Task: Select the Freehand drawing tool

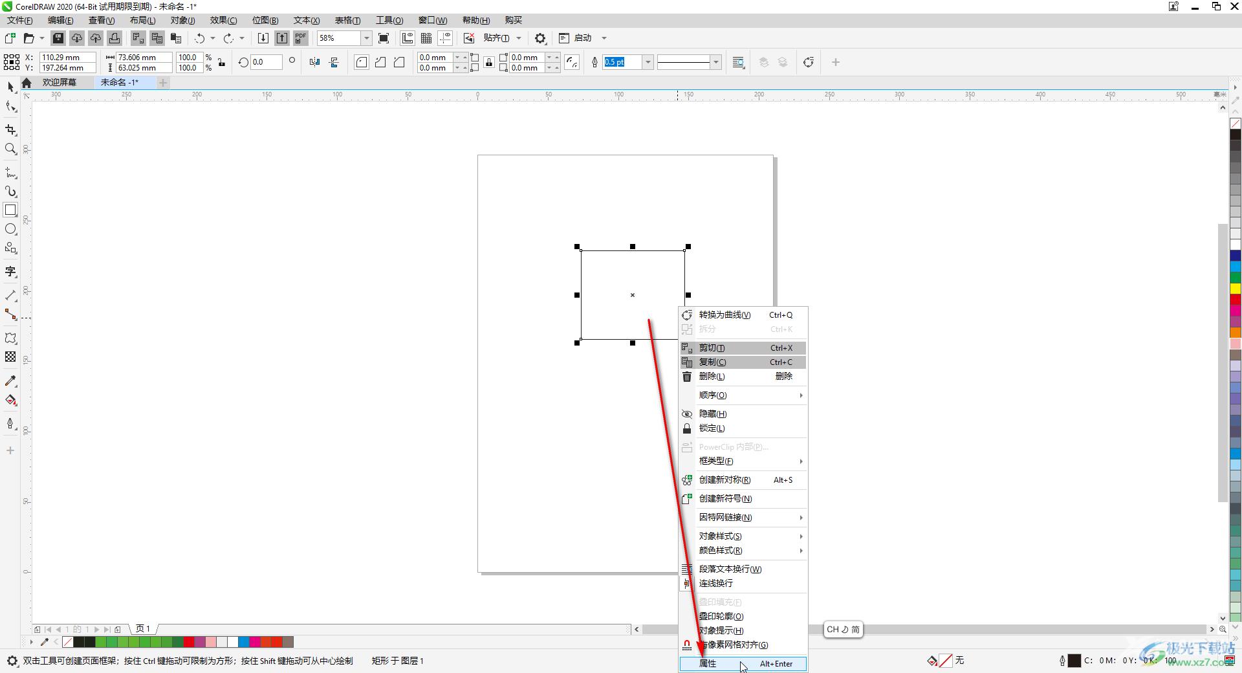Action: pos(10,173)
